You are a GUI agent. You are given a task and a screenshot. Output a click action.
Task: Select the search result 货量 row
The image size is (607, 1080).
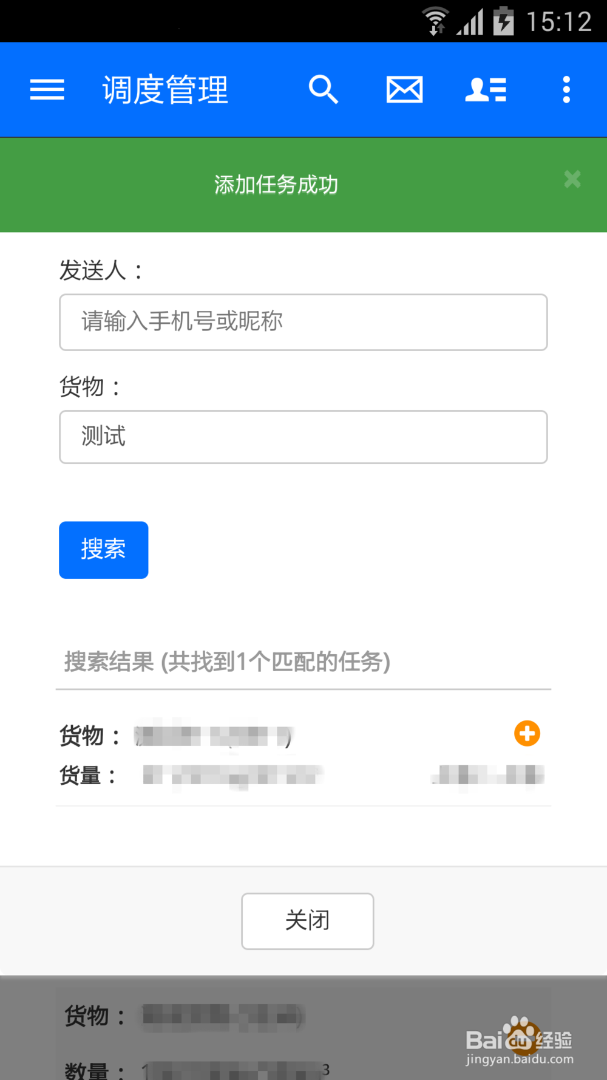coord(303,776)
